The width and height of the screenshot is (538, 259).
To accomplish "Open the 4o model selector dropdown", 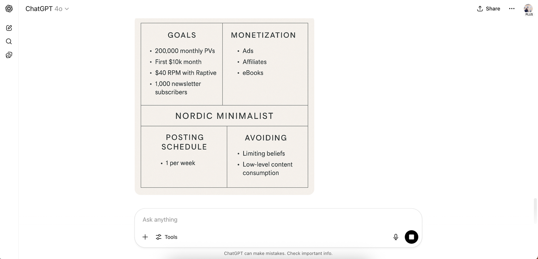I will coord(59,9).
